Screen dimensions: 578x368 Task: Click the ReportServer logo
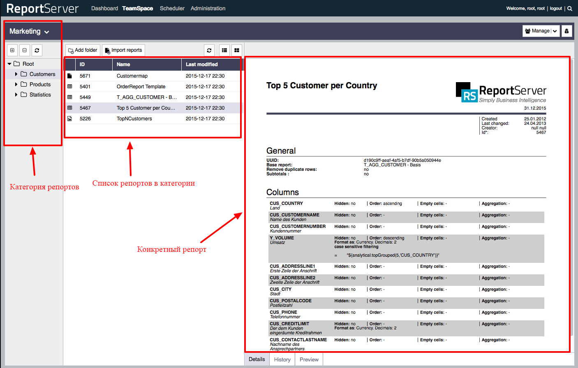(42, 8)
